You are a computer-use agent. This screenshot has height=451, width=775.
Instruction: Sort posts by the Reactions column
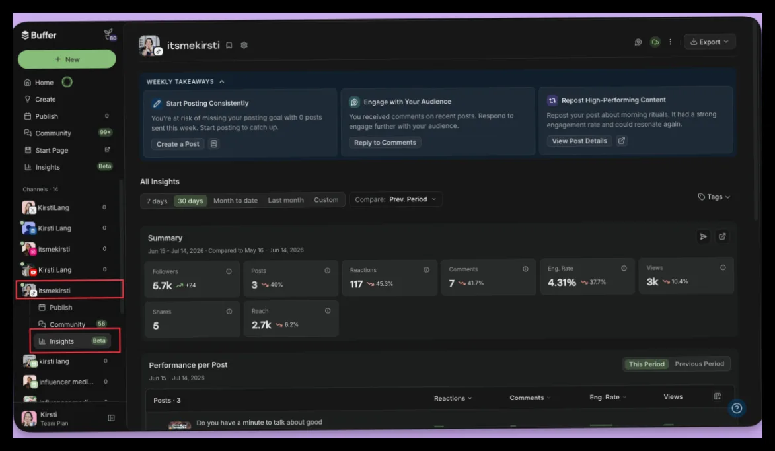click(453, 398)
